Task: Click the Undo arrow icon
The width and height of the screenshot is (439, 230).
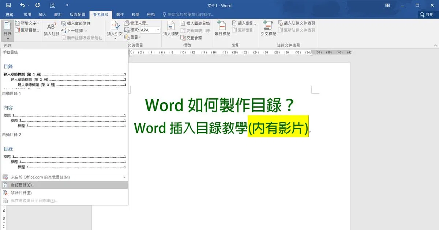Action: 23,5
